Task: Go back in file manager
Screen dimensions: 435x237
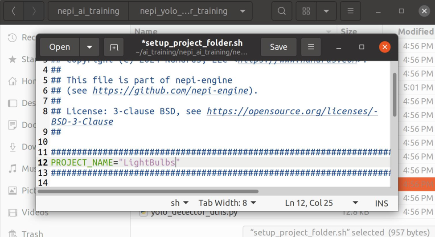Action: coord(14,11)
